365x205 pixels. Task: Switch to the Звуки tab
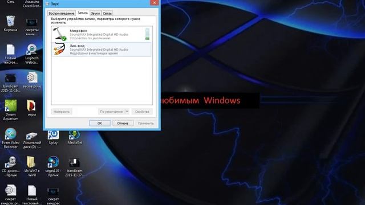click(95, 13)
